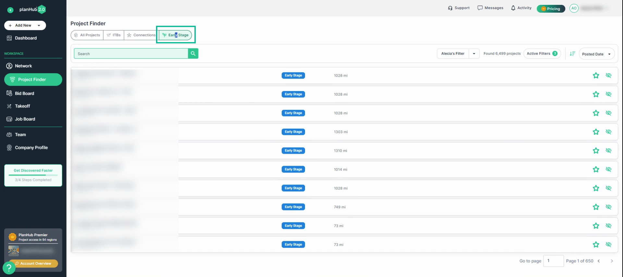623x277 pixels.
Task: Click the Get Discovered Faster progress card
Action: [x=33, y=175]
